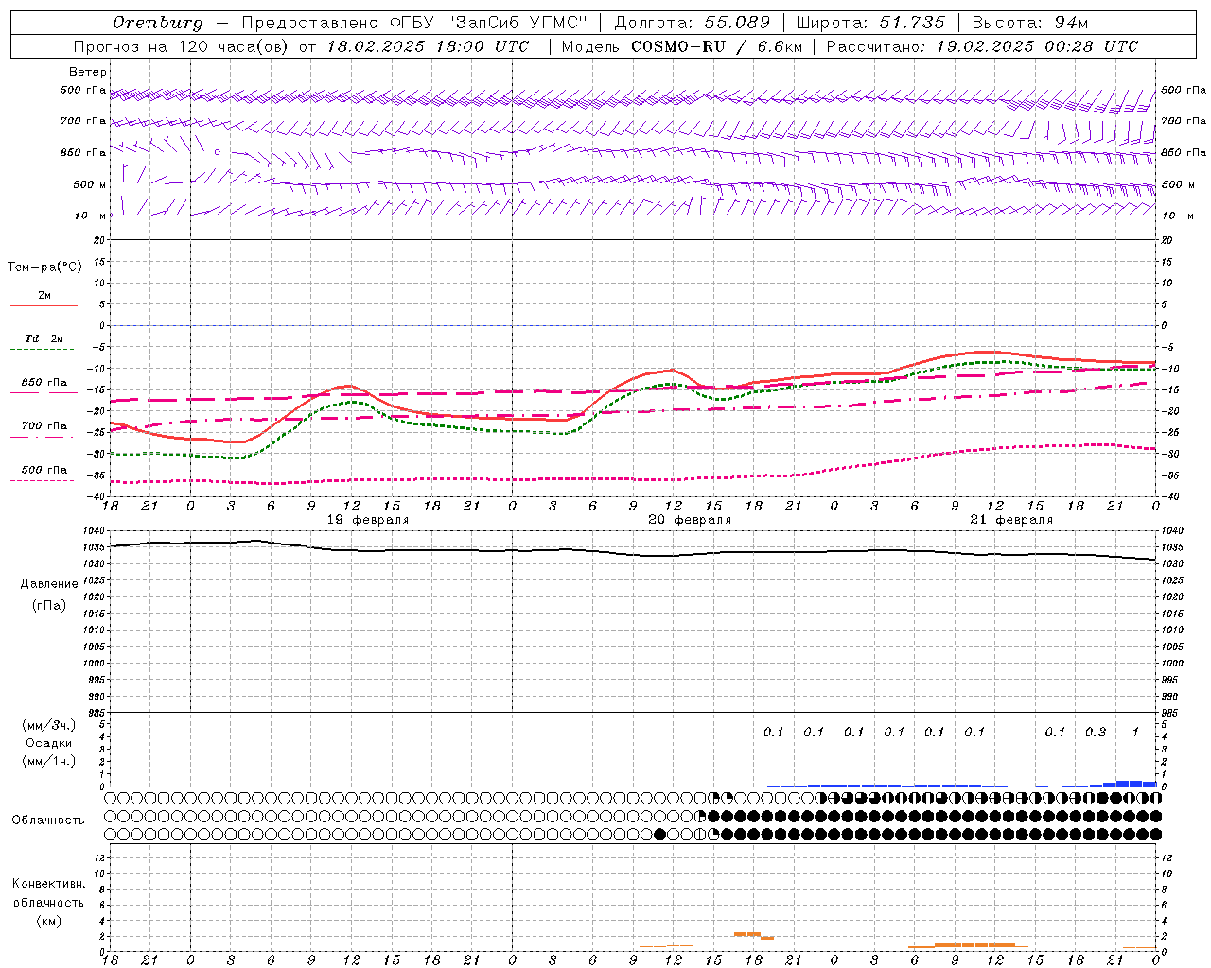Click the '(мм/1ч.)' precipitation unit label
The width and height of the screenshot is (1211, 968).
click(49, 761)
